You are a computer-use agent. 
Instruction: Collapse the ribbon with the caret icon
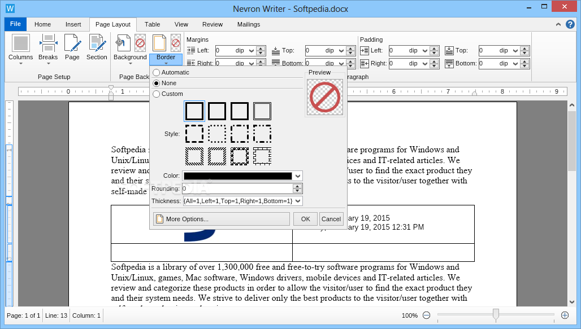click(558, 24)
